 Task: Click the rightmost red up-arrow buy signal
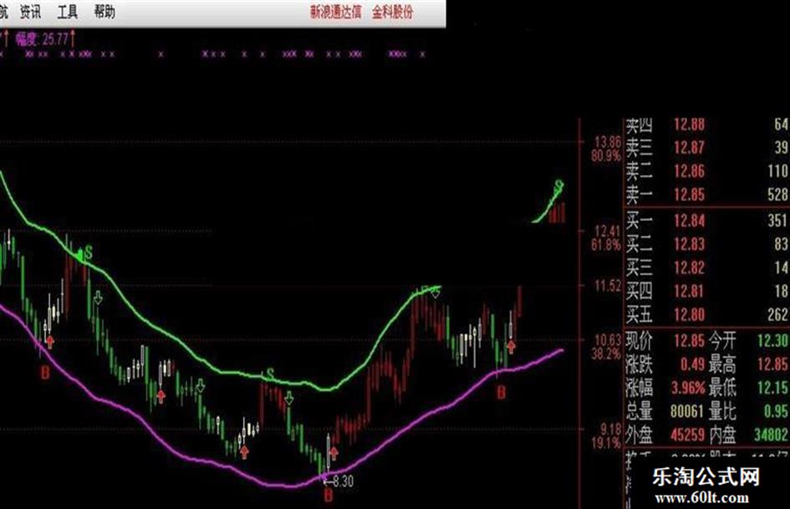coord(512,346)
